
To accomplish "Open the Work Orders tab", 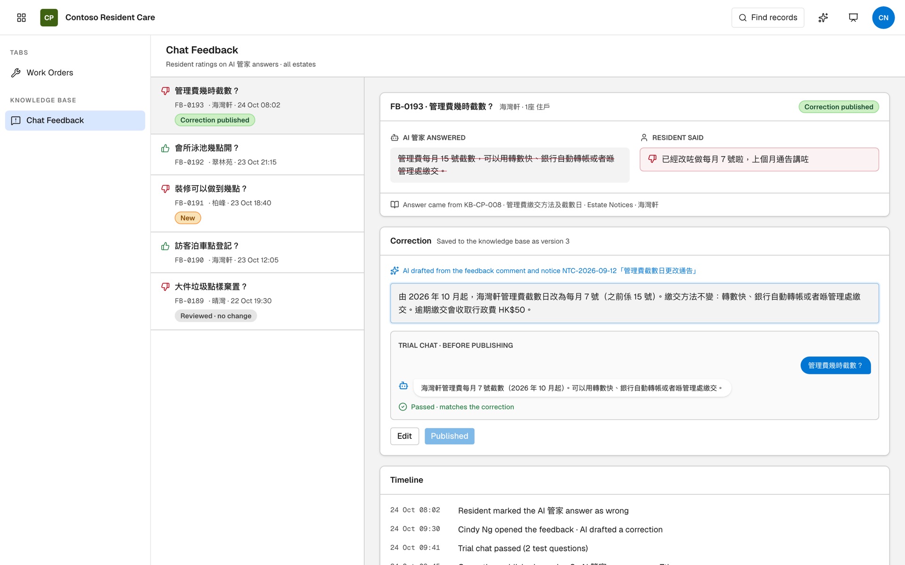I will tap(75, 73).
